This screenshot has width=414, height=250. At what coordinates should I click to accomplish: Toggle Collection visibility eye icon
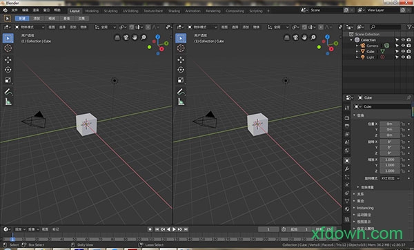(403, 39)
